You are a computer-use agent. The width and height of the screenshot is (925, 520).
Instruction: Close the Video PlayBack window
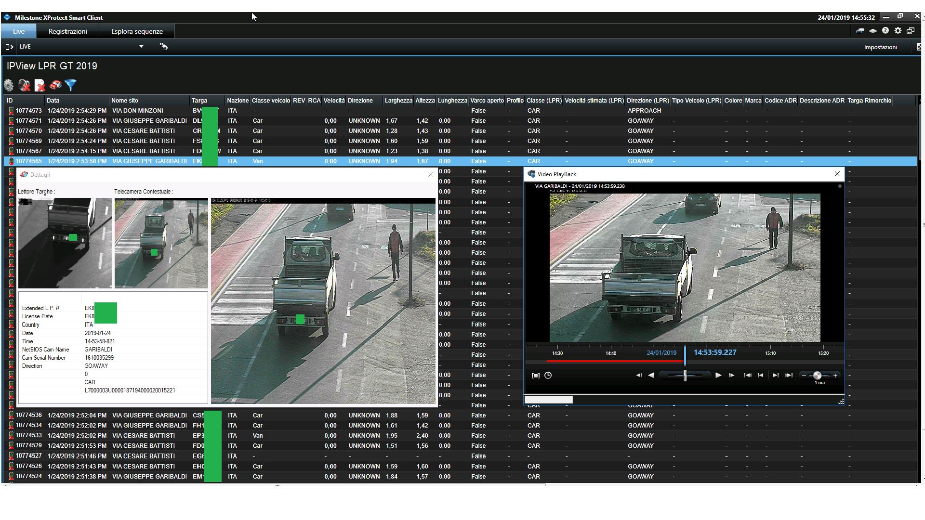(837, 174)
